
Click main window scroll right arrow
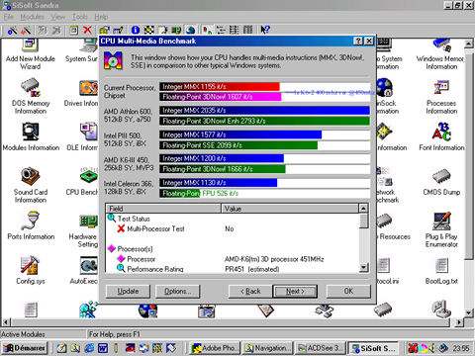pos(459,321)
